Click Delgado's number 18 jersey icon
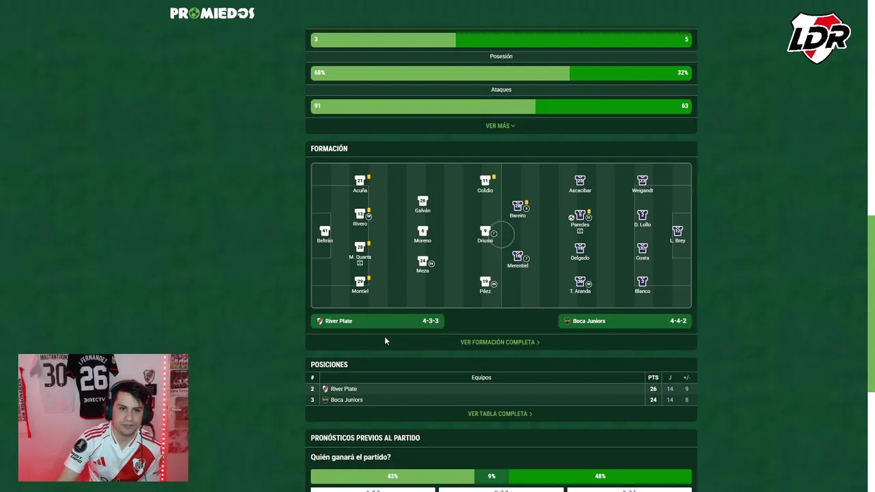Screen dimensions: 875x492 click(580, 248)
